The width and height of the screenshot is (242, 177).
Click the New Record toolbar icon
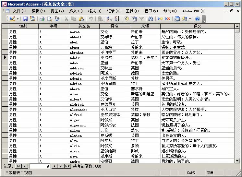pyautogui.click(x=160, y=19)
